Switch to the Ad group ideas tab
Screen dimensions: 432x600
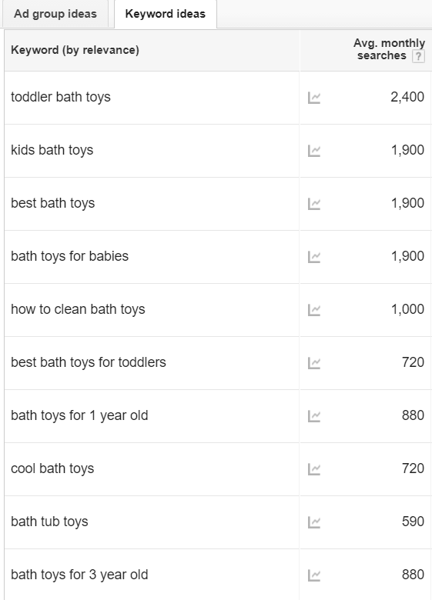pyautogui.click(x=55, y=14)
